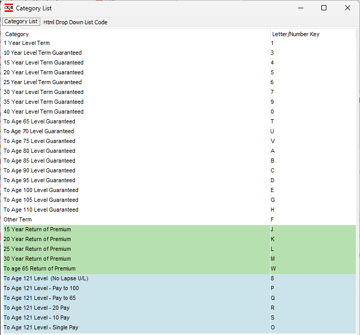Close the Category List window
The height and width of the screenshot is (335, 360).
pyautogui.click(x=347, y=8)
